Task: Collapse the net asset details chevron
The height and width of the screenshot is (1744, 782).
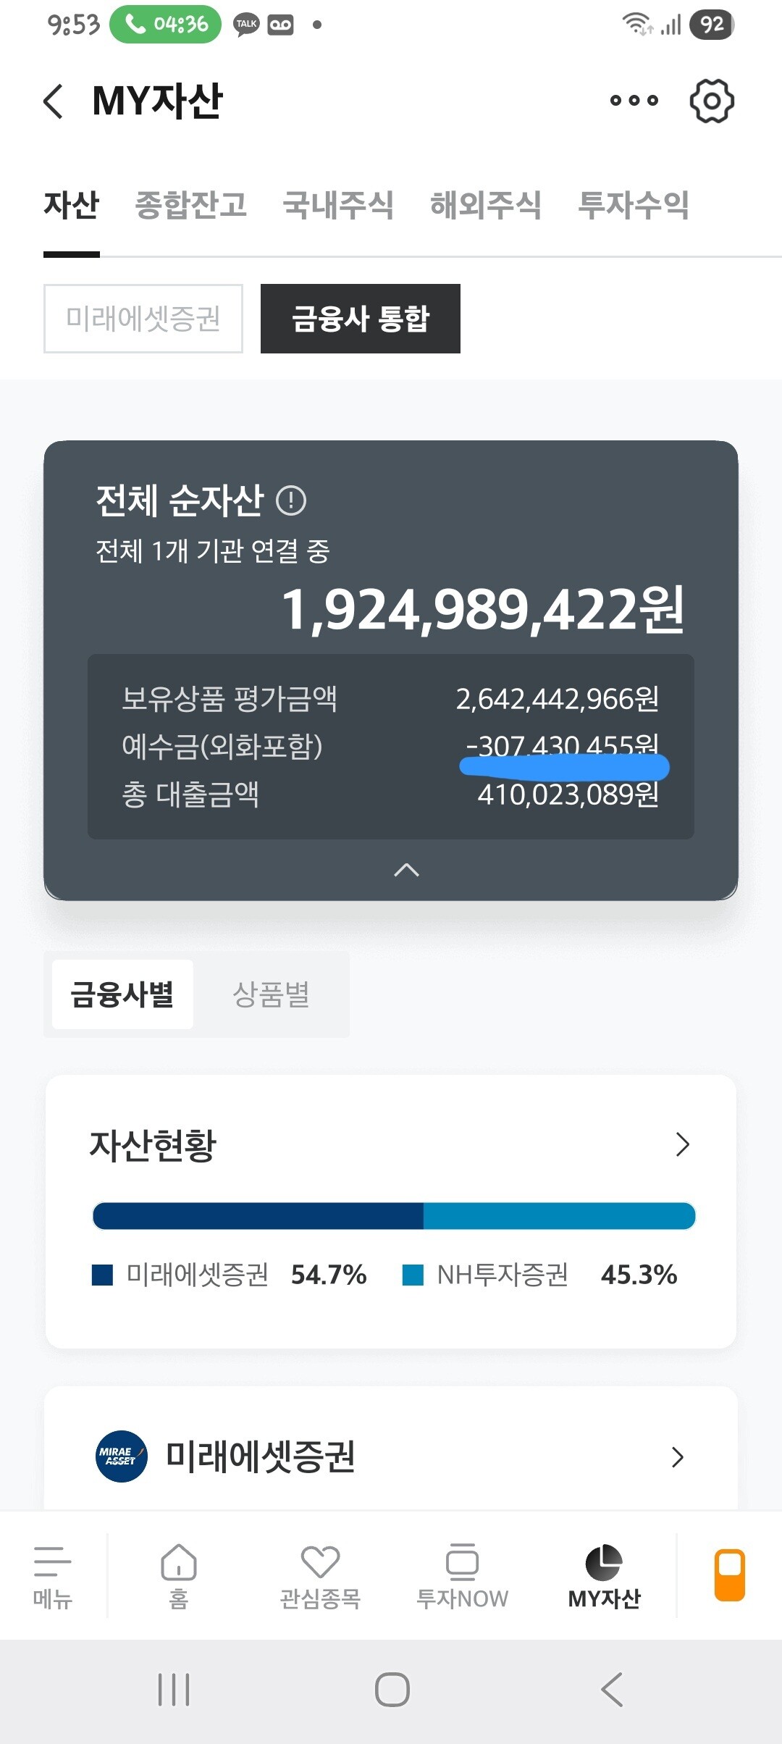Action: (406, 870)
